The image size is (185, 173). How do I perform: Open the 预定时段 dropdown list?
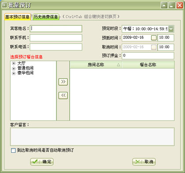click(x=171, y=29)
